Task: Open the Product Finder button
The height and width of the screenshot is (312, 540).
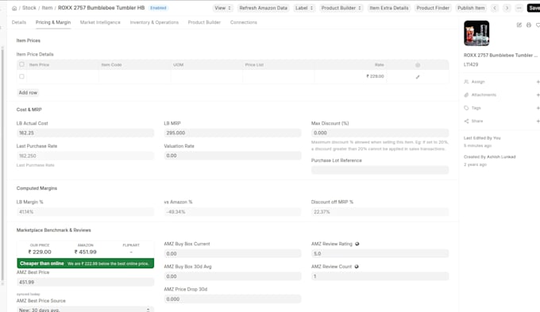Action: pos(433,8)
